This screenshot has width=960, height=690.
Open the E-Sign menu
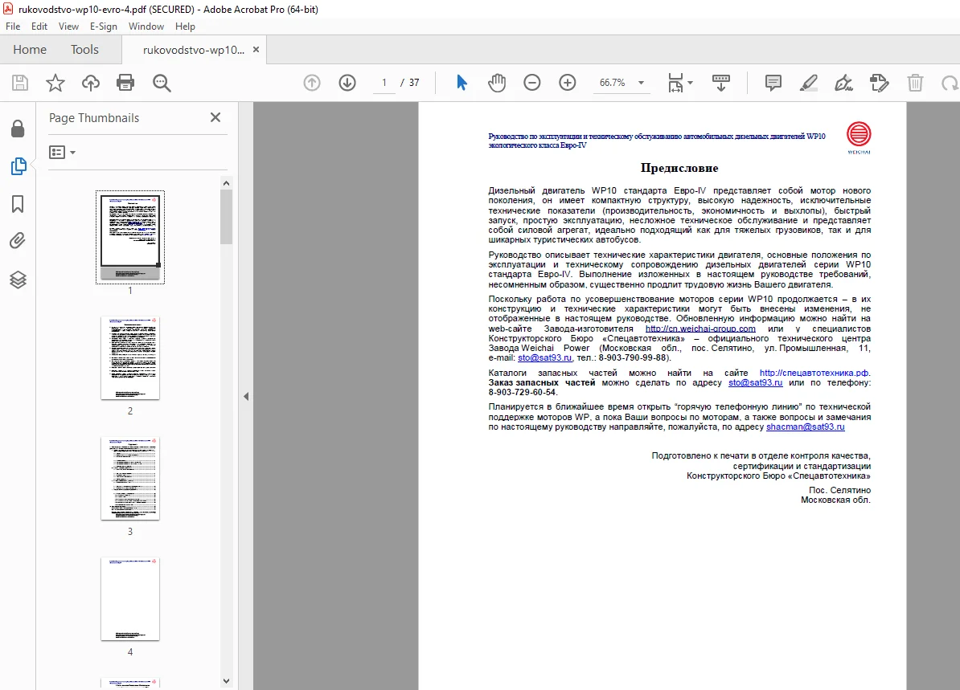point(104,27)
